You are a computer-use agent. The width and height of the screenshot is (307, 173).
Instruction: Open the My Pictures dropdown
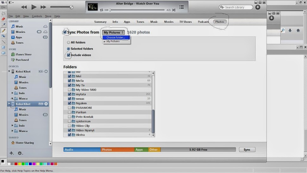113,33
